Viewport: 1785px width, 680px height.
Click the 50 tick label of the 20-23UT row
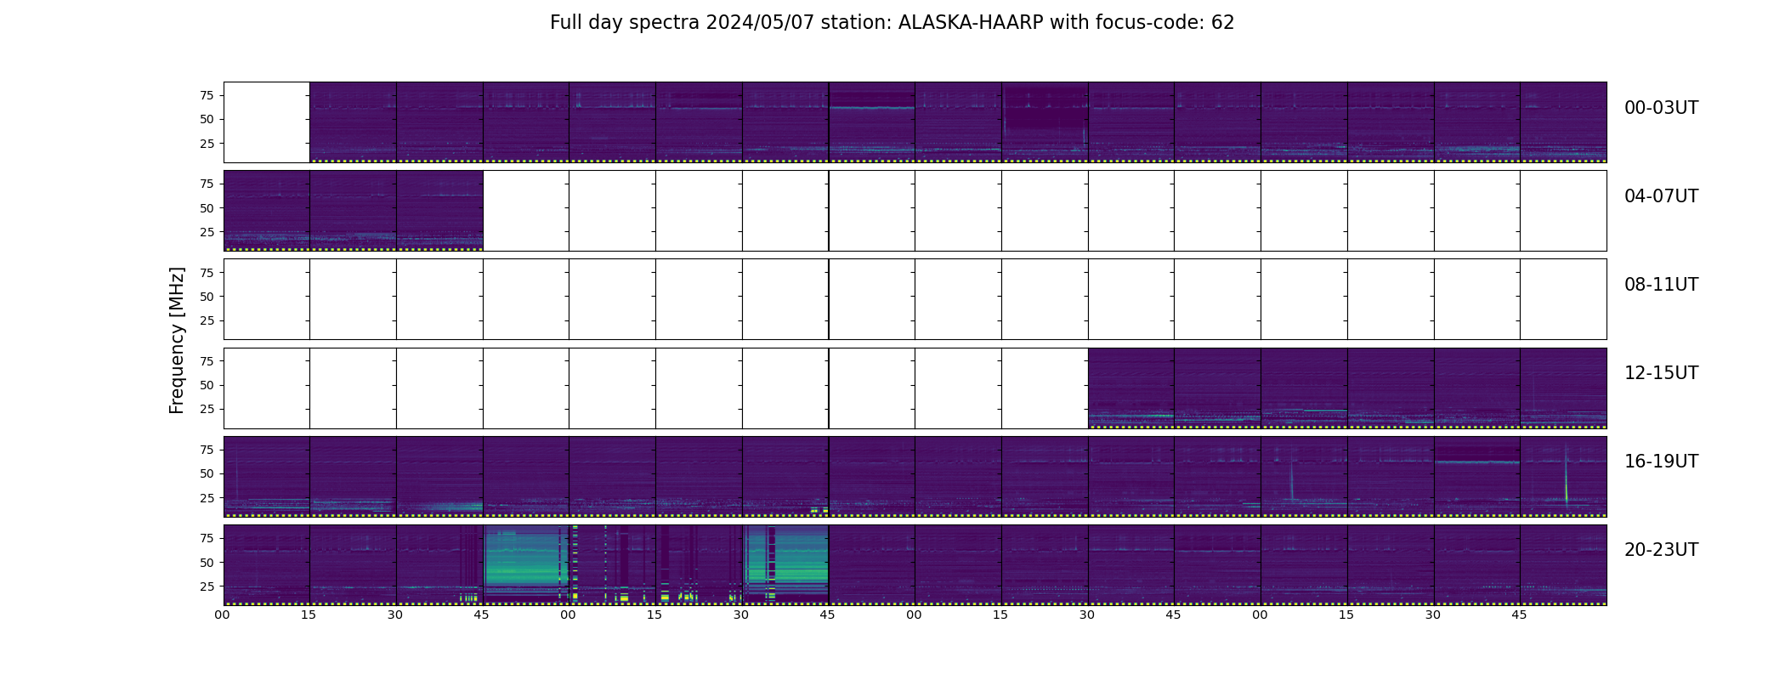coord(207,563)
